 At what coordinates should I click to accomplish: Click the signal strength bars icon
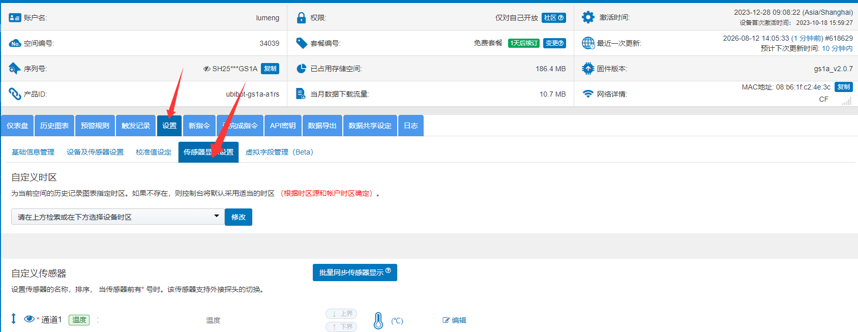coord(846,101)
